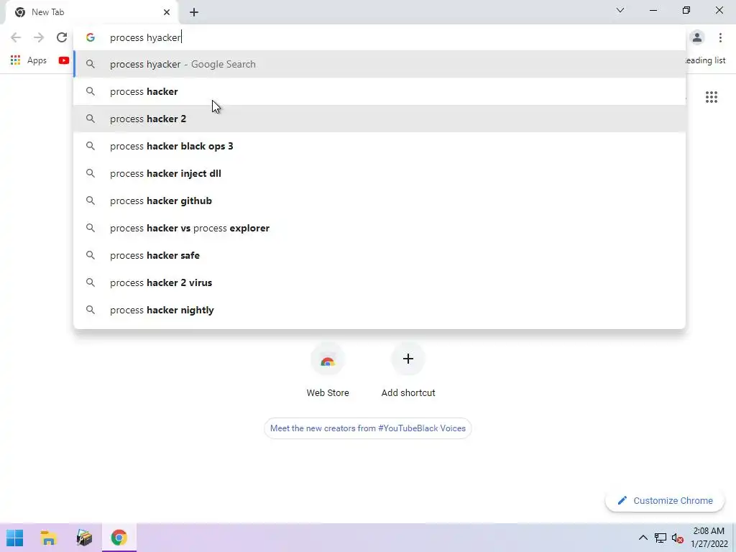
Task: Select the New Tab tab
Action: [92, 12]
